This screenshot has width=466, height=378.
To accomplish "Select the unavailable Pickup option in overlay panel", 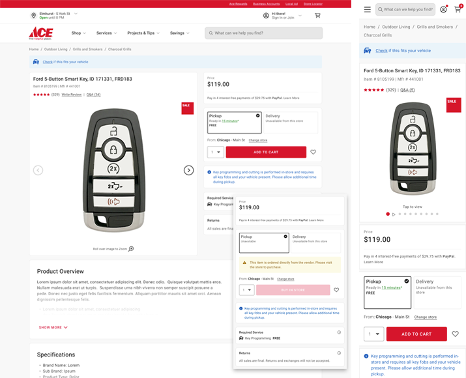I will coord(264,243).
